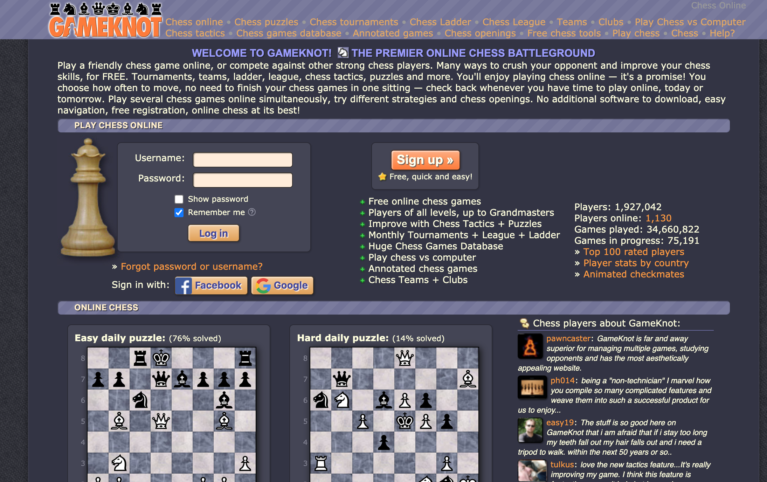Click the Username input field
This screenshot has width=767, height=482.
pyautogui.click(x=242, y=159)
